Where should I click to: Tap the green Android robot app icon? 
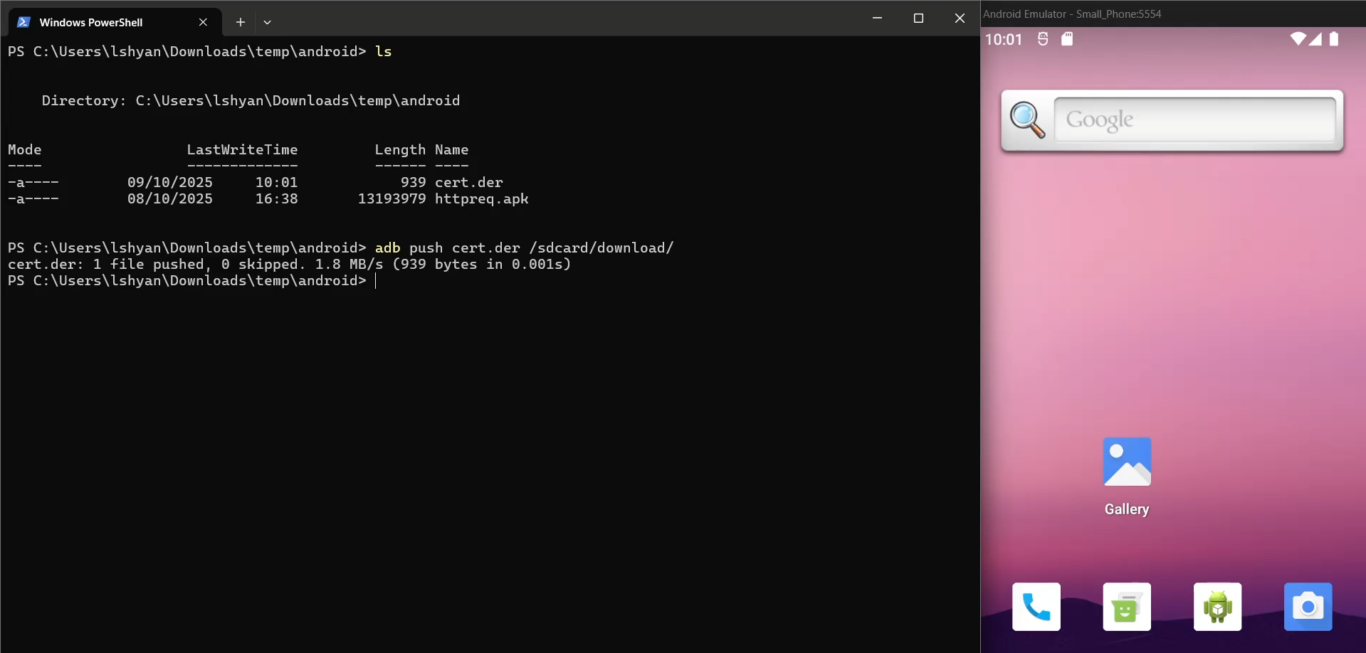(1217, 607)
